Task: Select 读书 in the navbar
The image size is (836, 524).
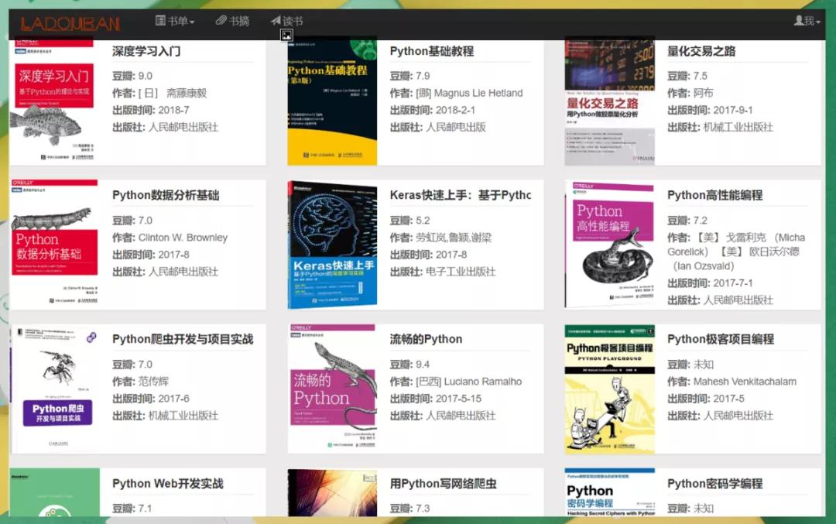Action: [x=285, y=21]
